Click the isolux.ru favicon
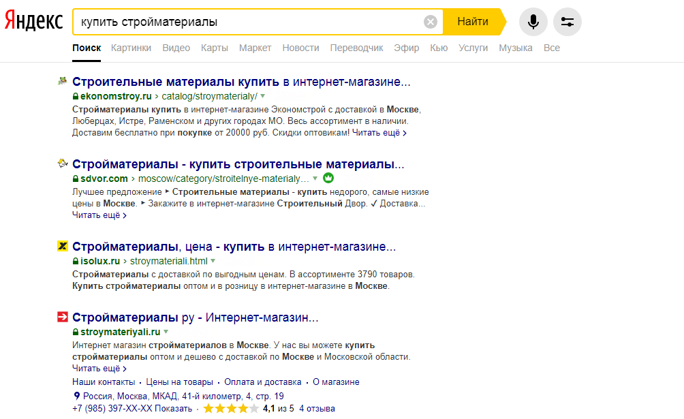684x419 pixels. tap(63, 246)
